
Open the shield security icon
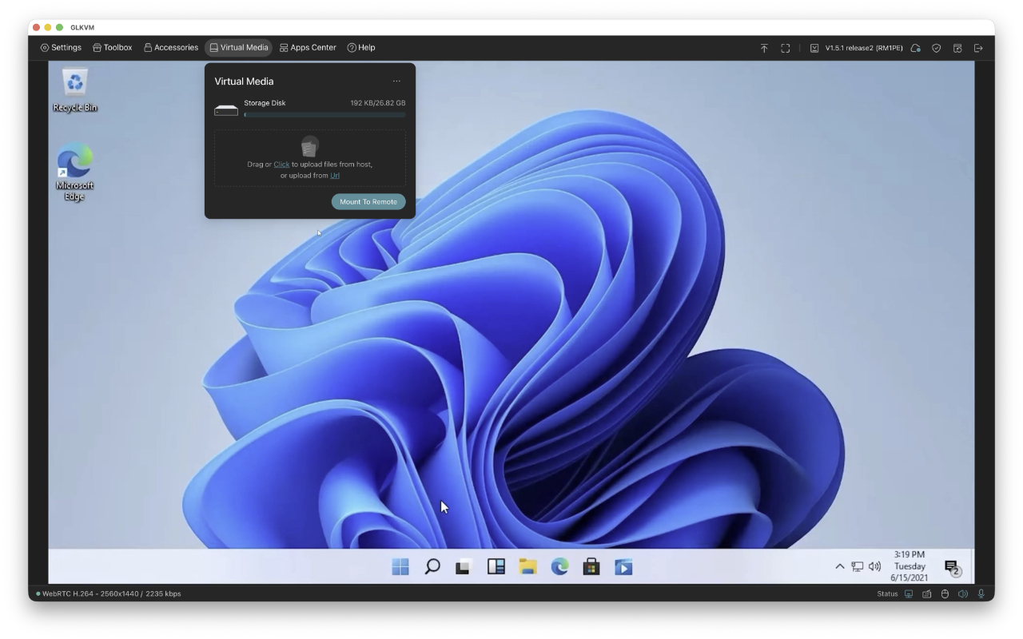(936, 48)
